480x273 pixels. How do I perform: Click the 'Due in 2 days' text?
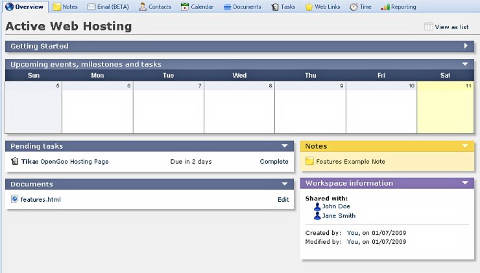pyautogui.click(x=191, y=162)
